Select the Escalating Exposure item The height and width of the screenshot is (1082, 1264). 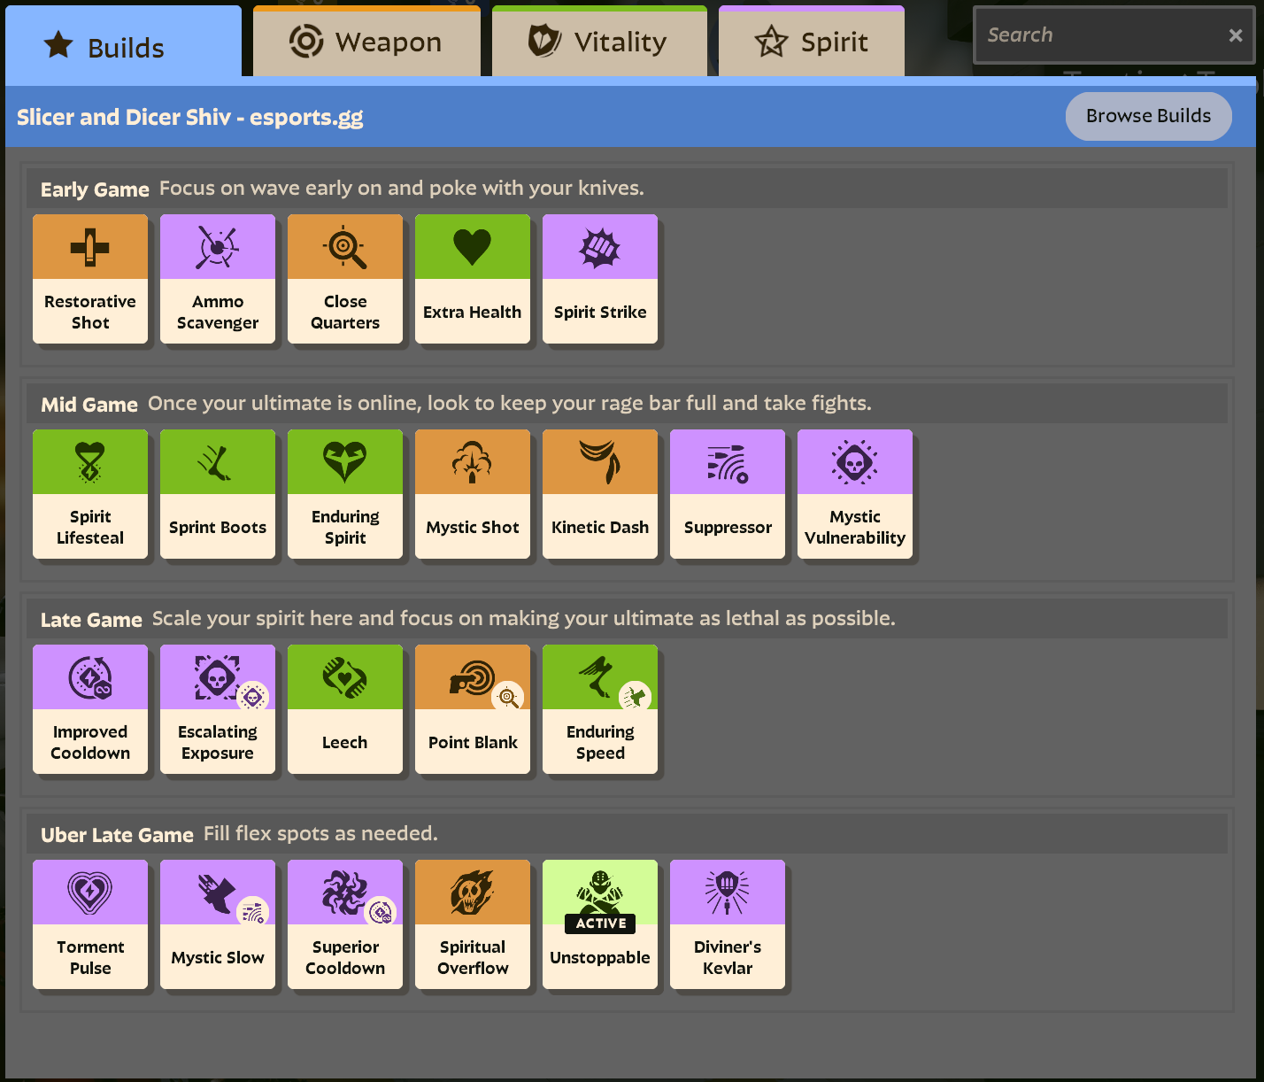[218, 709]
